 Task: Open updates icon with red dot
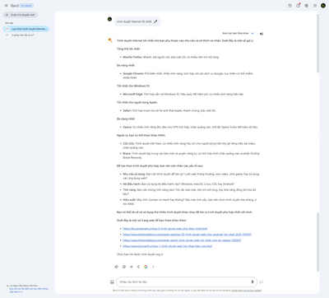tap(299, 6)
